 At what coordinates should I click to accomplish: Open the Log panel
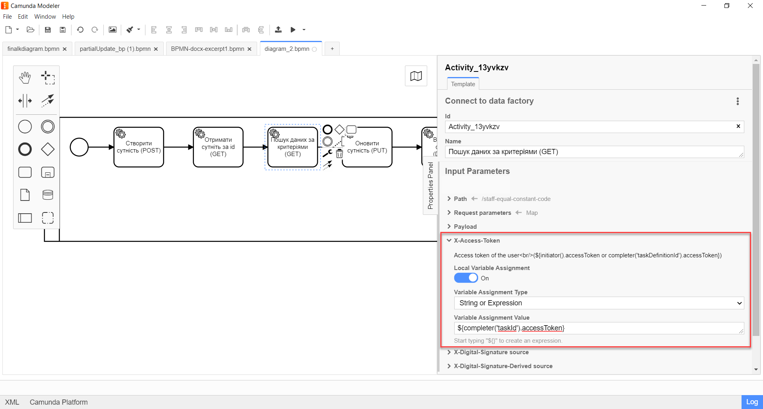pos(752,402)
